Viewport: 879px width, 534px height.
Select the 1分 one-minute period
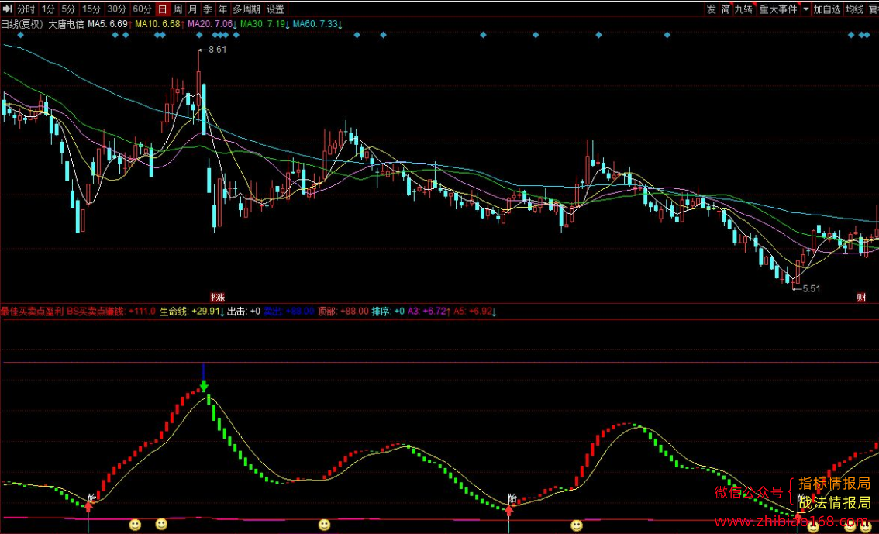48,9
